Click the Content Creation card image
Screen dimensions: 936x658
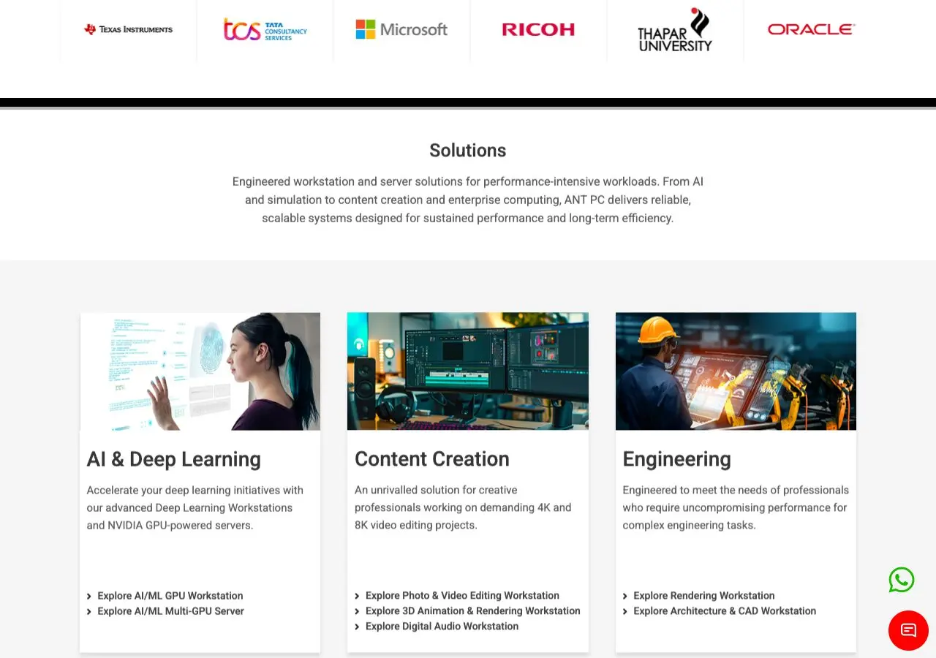(468, 371)
